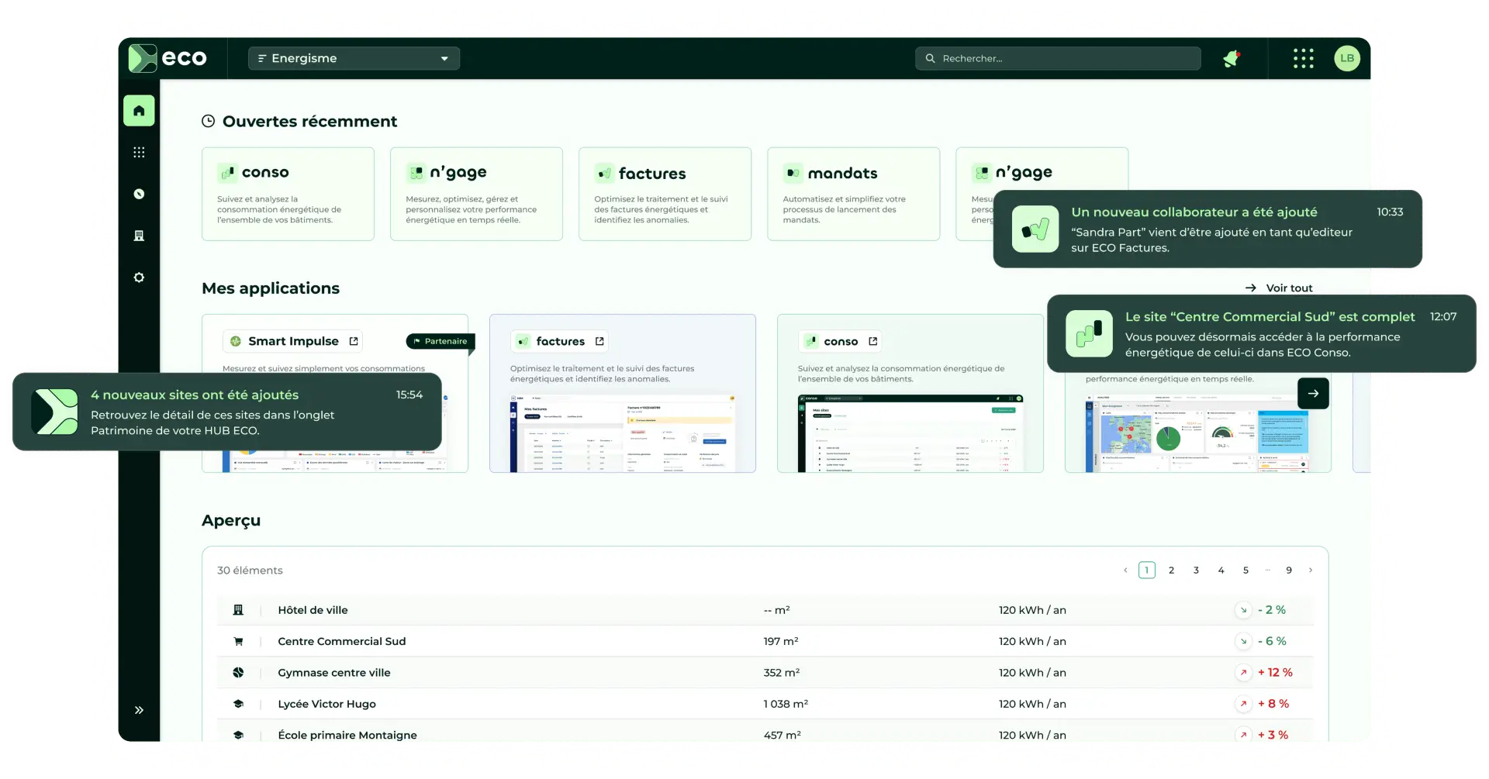Open the Energisme organization dropdown
The height and width of the screenshot is (779, 1489).
point(354,58)
